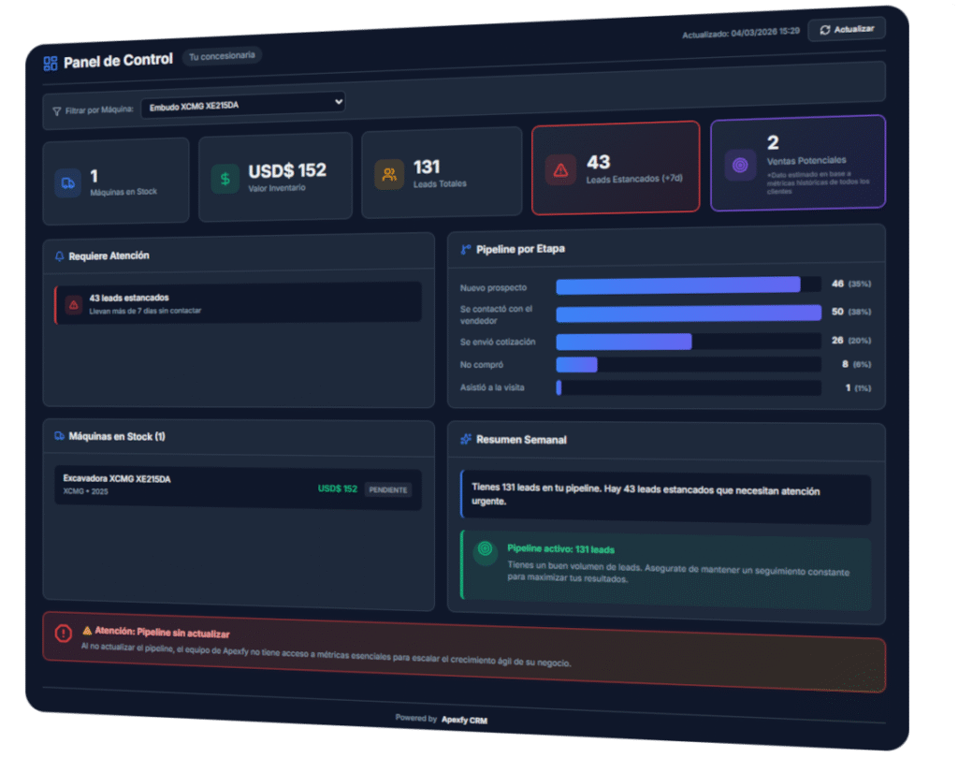Image resolution: width=958 pixels, height=758 pixels.
Task: Click the people icon for Leads Totales
Action: tap(389, 175)
